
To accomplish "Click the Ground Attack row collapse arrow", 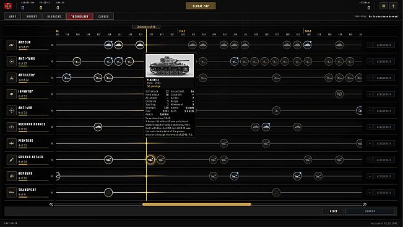I will 52,160.
